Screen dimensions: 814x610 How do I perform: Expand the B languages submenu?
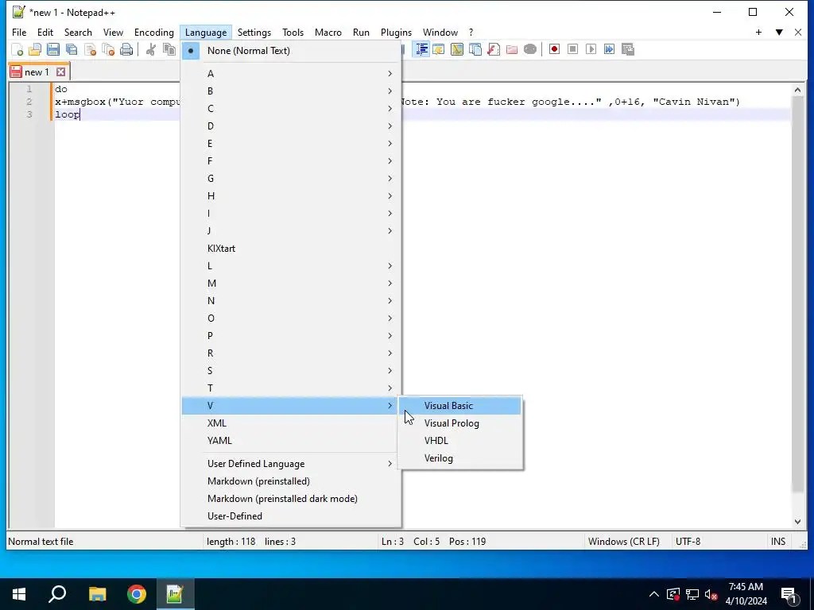291,91
